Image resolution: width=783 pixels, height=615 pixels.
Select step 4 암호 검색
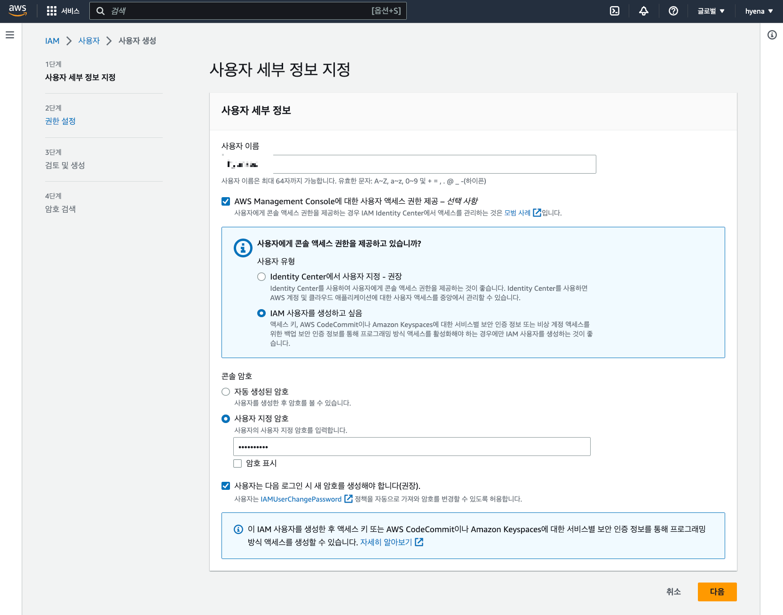[x=60, y=209]
